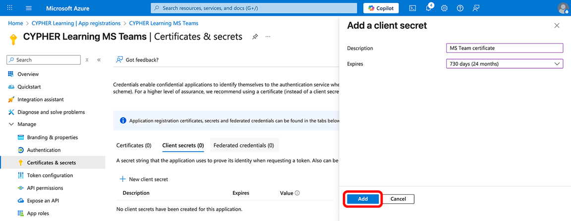
Task: Launch Cloud Shell terminal icon
Action: click(412, 8)
